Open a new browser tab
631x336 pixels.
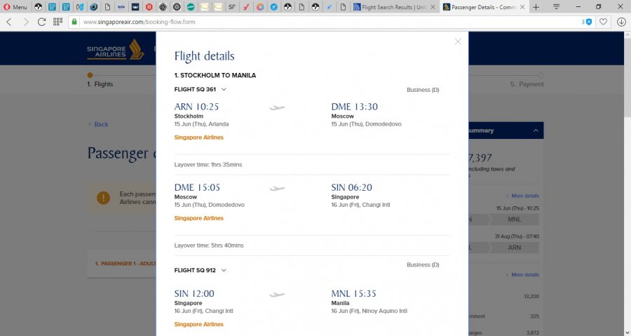(x=536, y=7)
